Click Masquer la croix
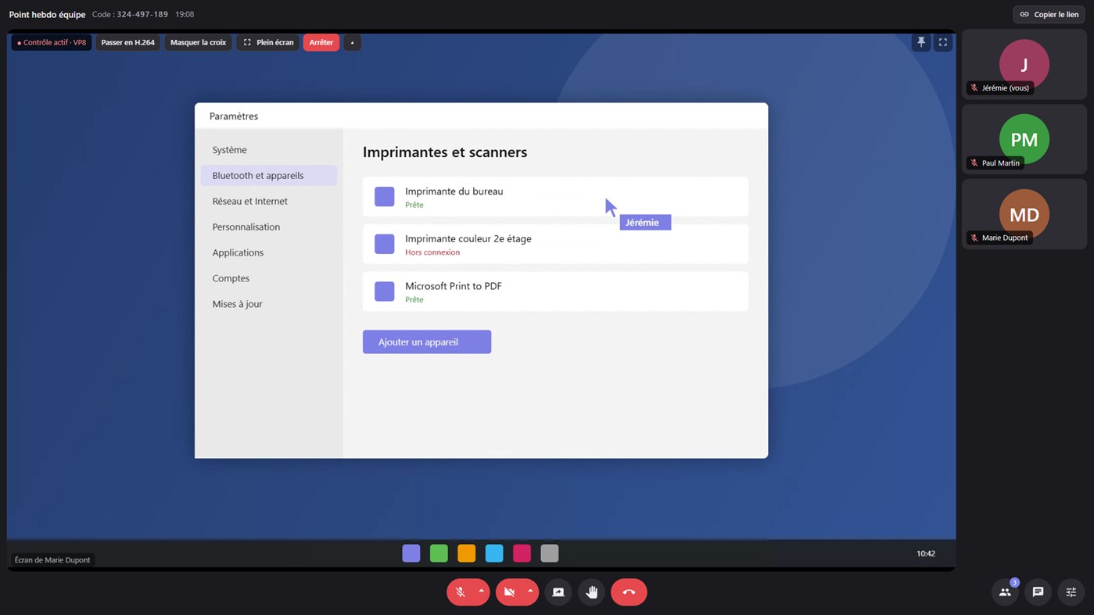This screenshot has width=1094, height=615. [198, 42]
